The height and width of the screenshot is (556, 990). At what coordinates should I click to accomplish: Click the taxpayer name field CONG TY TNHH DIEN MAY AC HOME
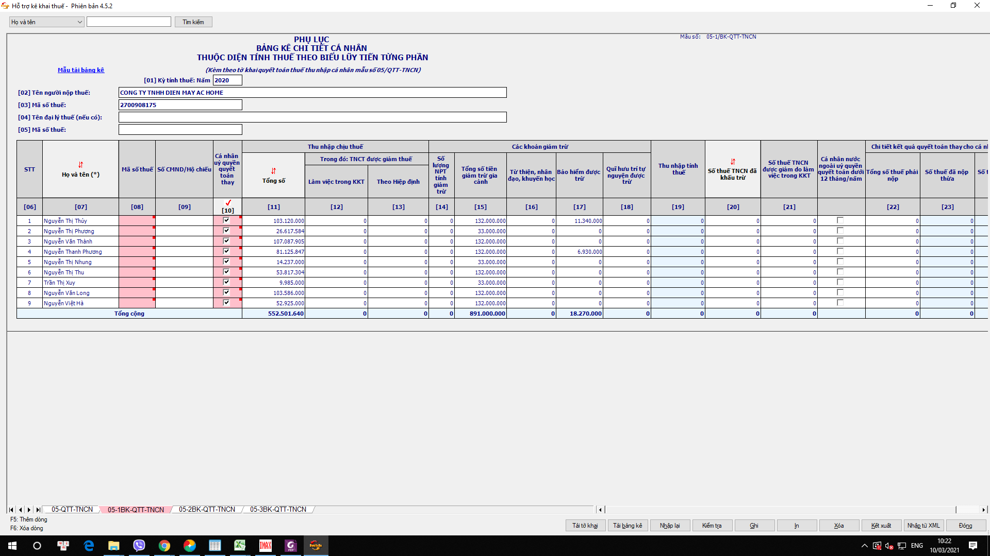click(312, 93)
